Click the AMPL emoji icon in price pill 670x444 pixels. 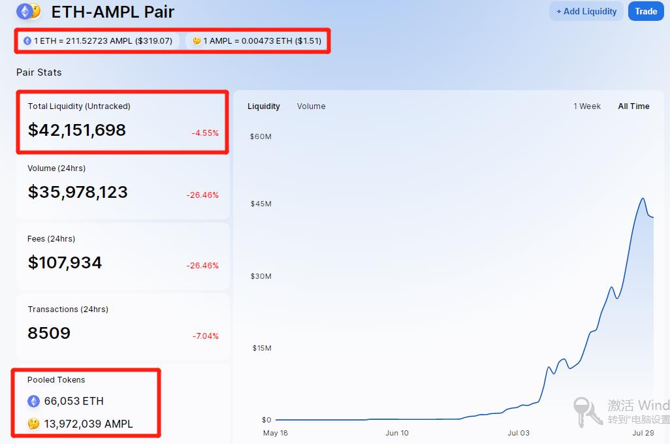(x=197, y=41)
